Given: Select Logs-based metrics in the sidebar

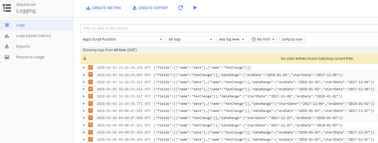Looking at the screenshot, I should (34, 36).
